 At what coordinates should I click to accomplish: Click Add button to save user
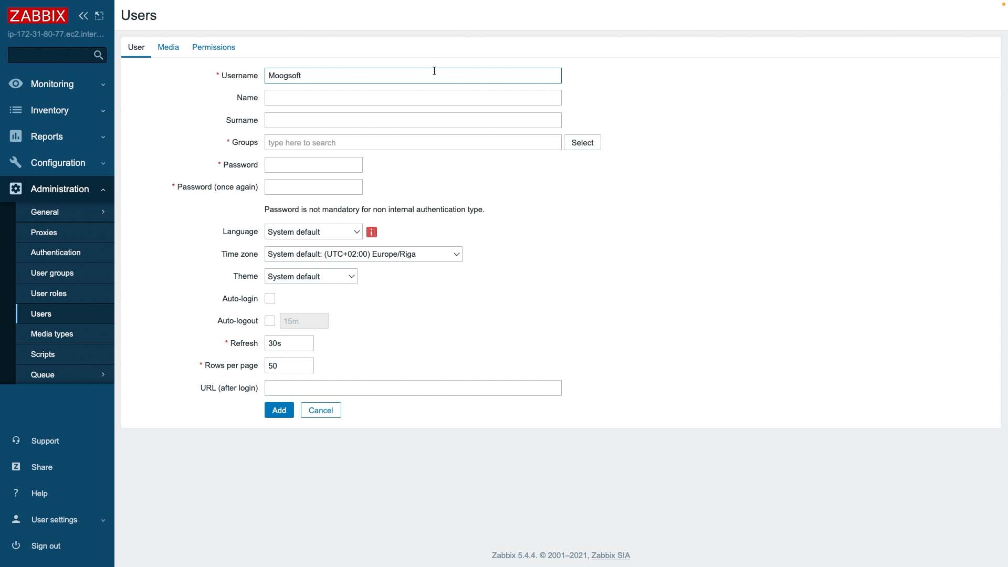click(x=279, y=411)
